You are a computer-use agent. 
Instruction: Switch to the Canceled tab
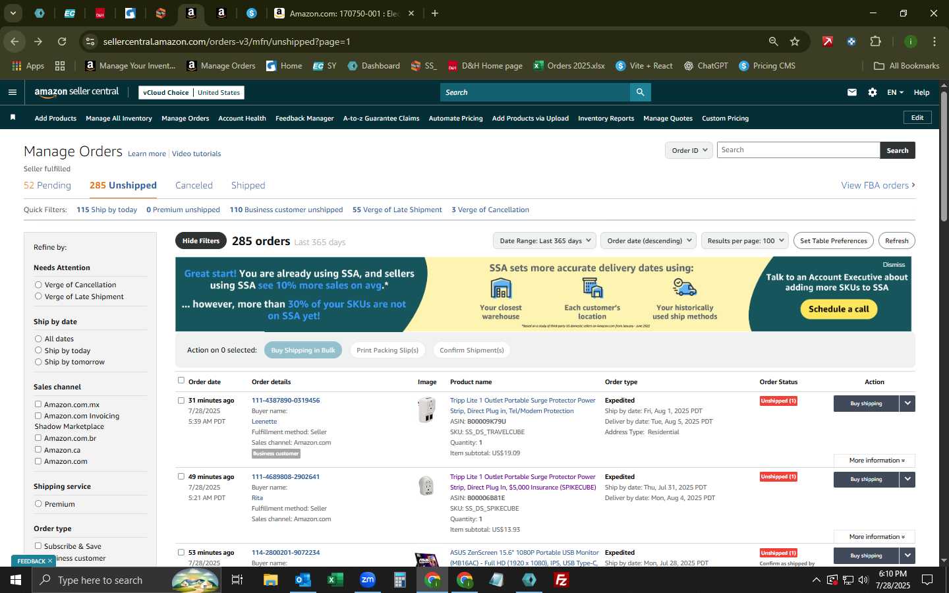point(194,185)
